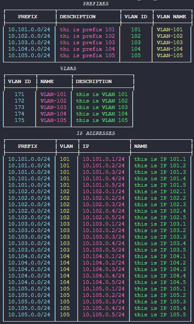The image size is (194, 324).
Task: Select VLAN-105 in the PREFIXES table
Action: coord(170,55)
